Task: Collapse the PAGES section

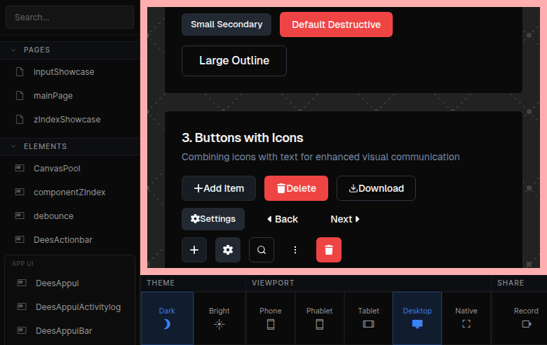Action: click(x=13, y=50)
